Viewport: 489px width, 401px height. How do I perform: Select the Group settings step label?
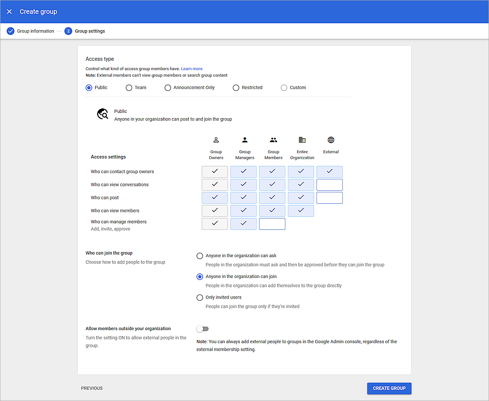[x=89, y=31]
